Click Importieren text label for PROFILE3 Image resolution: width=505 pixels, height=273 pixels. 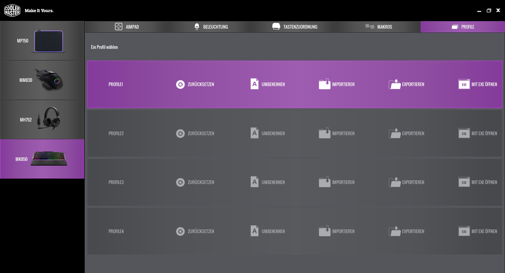343,182
